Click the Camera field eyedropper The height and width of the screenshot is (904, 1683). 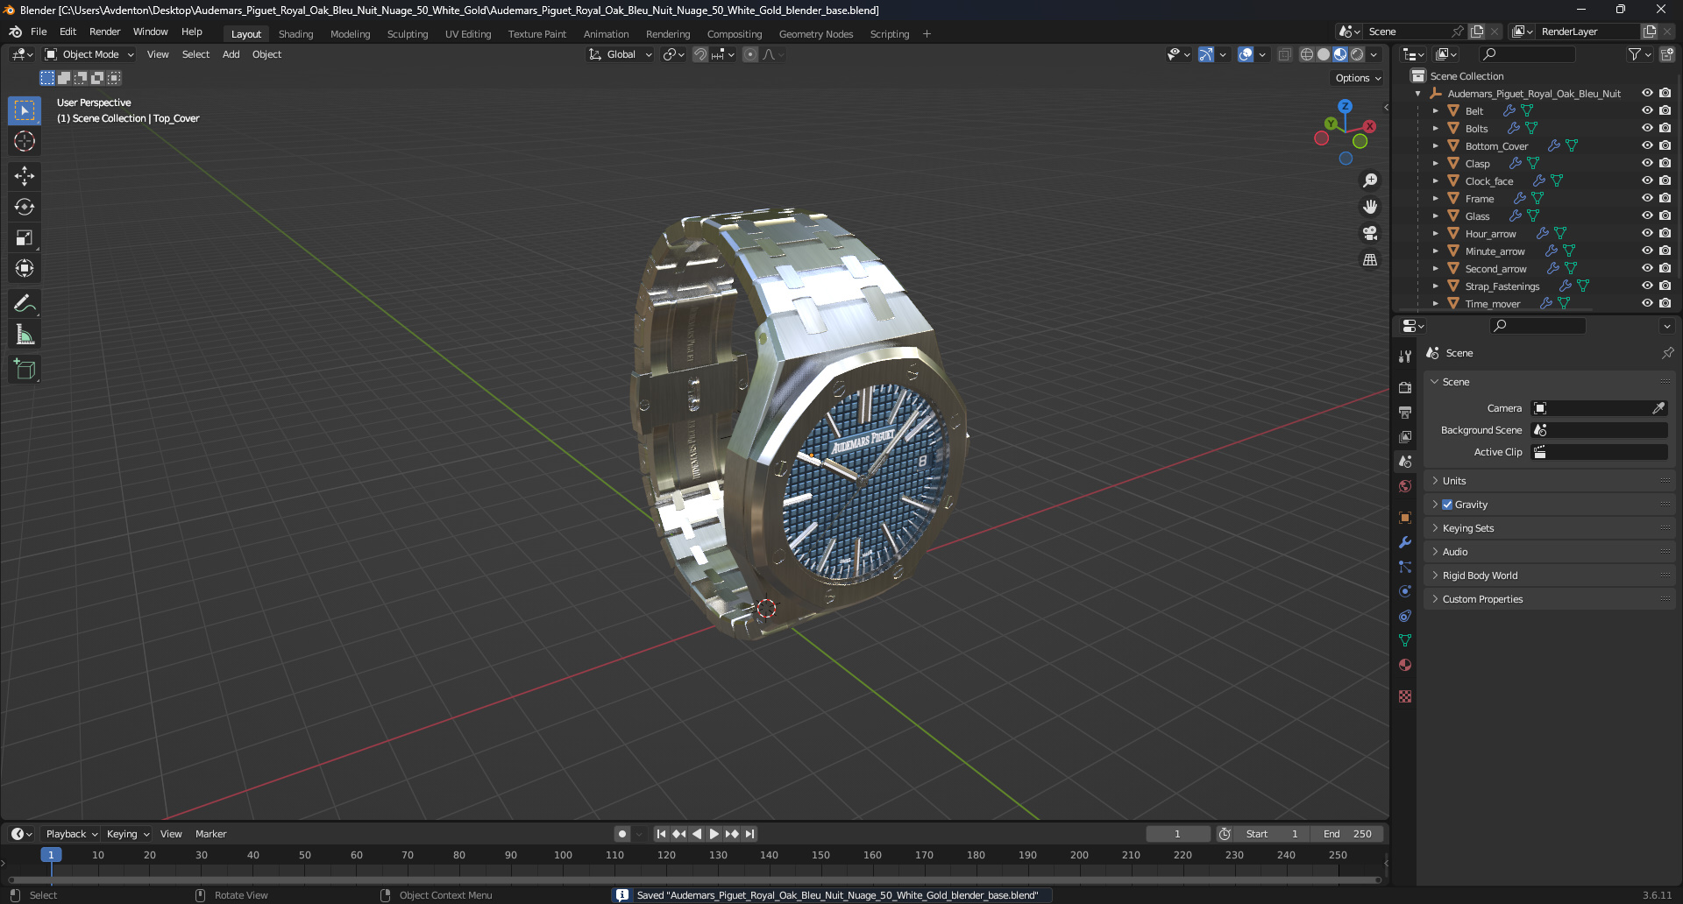click(1658, 408)
